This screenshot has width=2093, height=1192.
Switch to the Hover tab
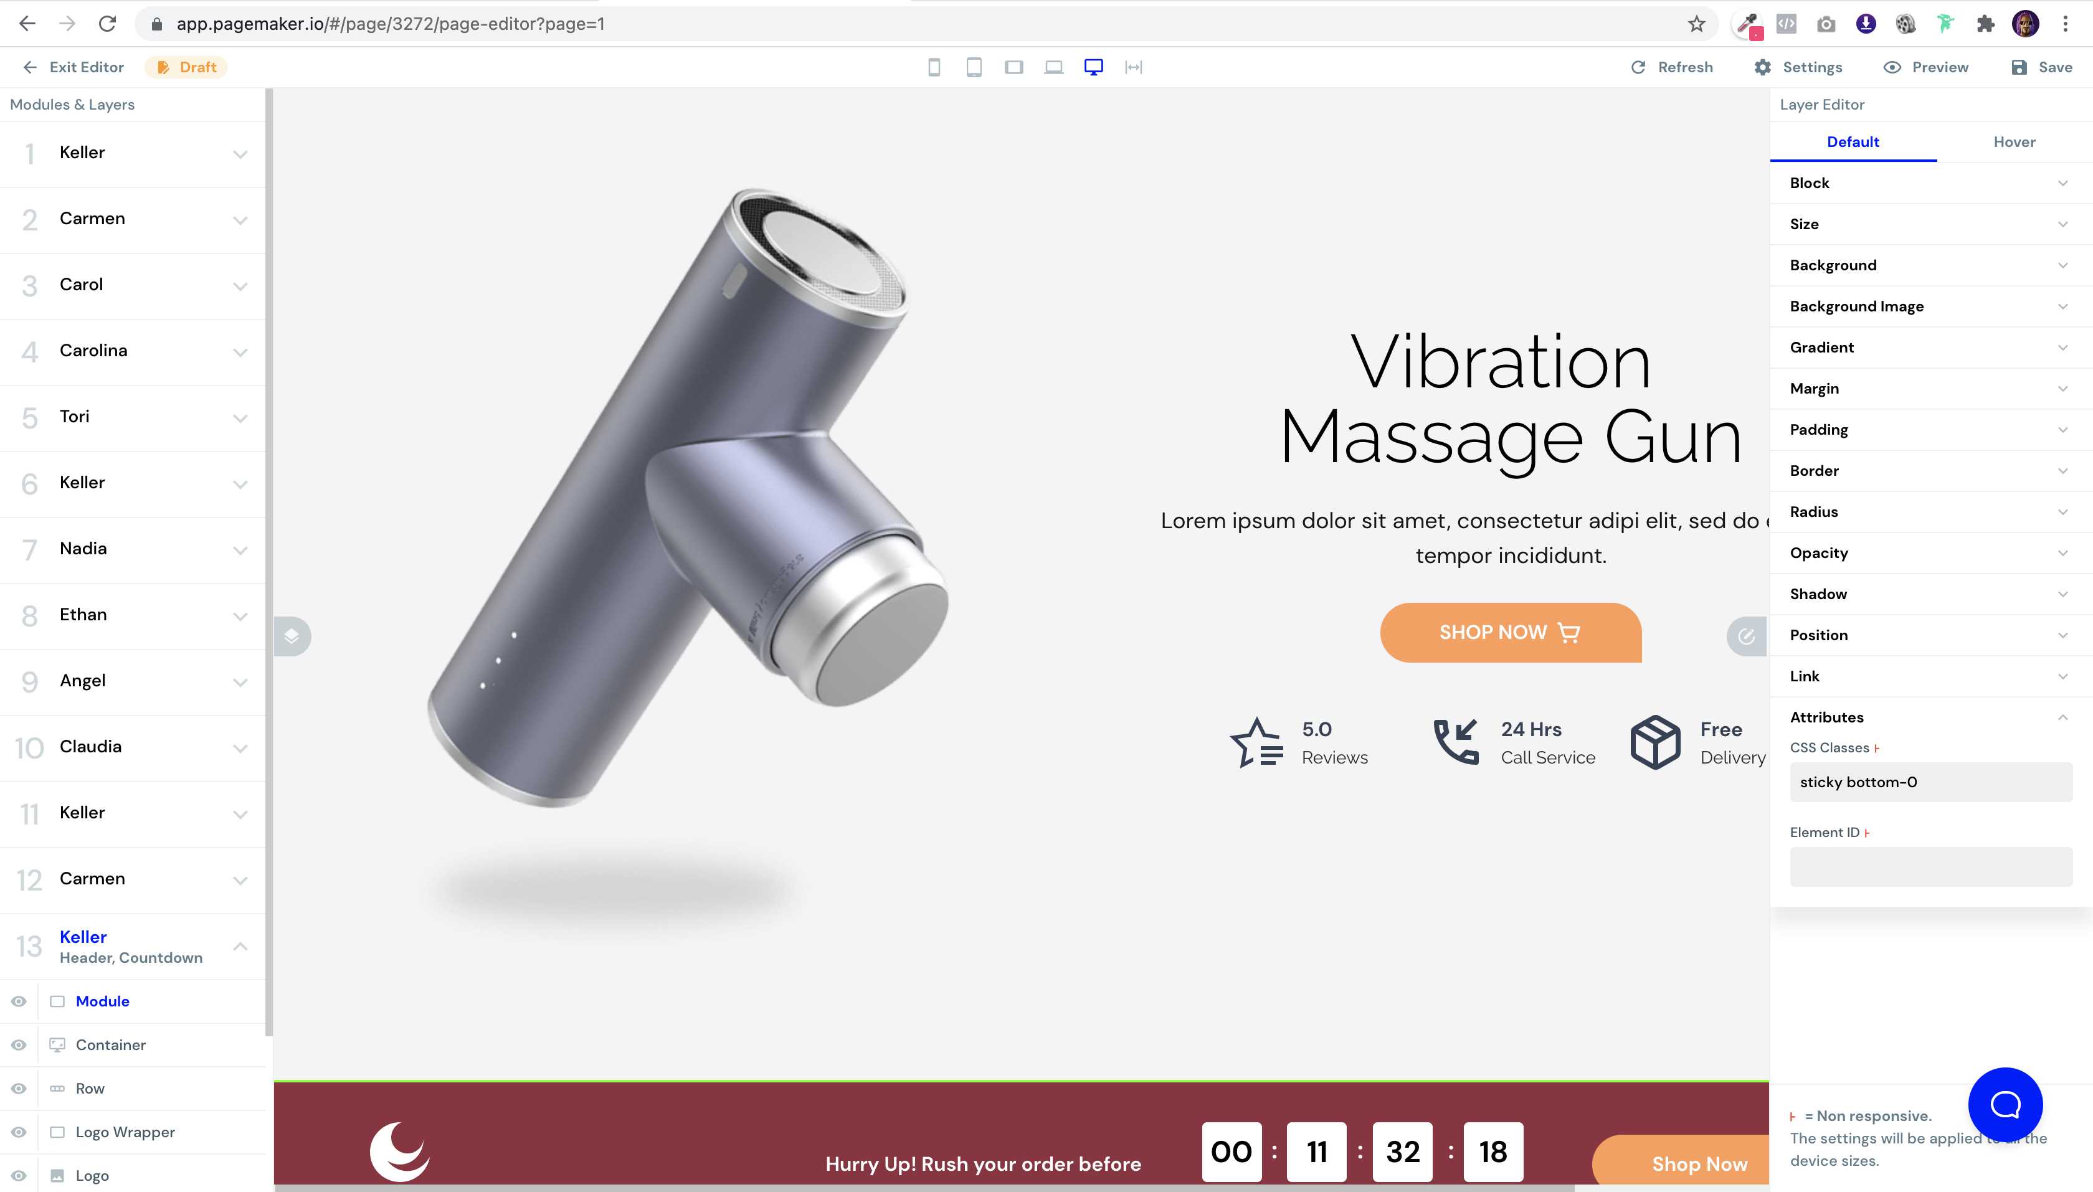2015,141
